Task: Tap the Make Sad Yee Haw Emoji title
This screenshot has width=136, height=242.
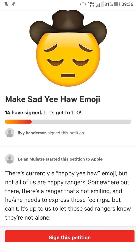Action: 53,99
